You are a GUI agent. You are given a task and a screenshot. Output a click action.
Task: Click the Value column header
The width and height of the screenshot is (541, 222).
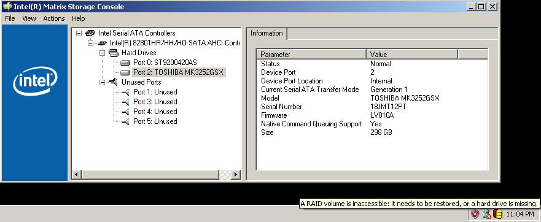coord(412,55)
